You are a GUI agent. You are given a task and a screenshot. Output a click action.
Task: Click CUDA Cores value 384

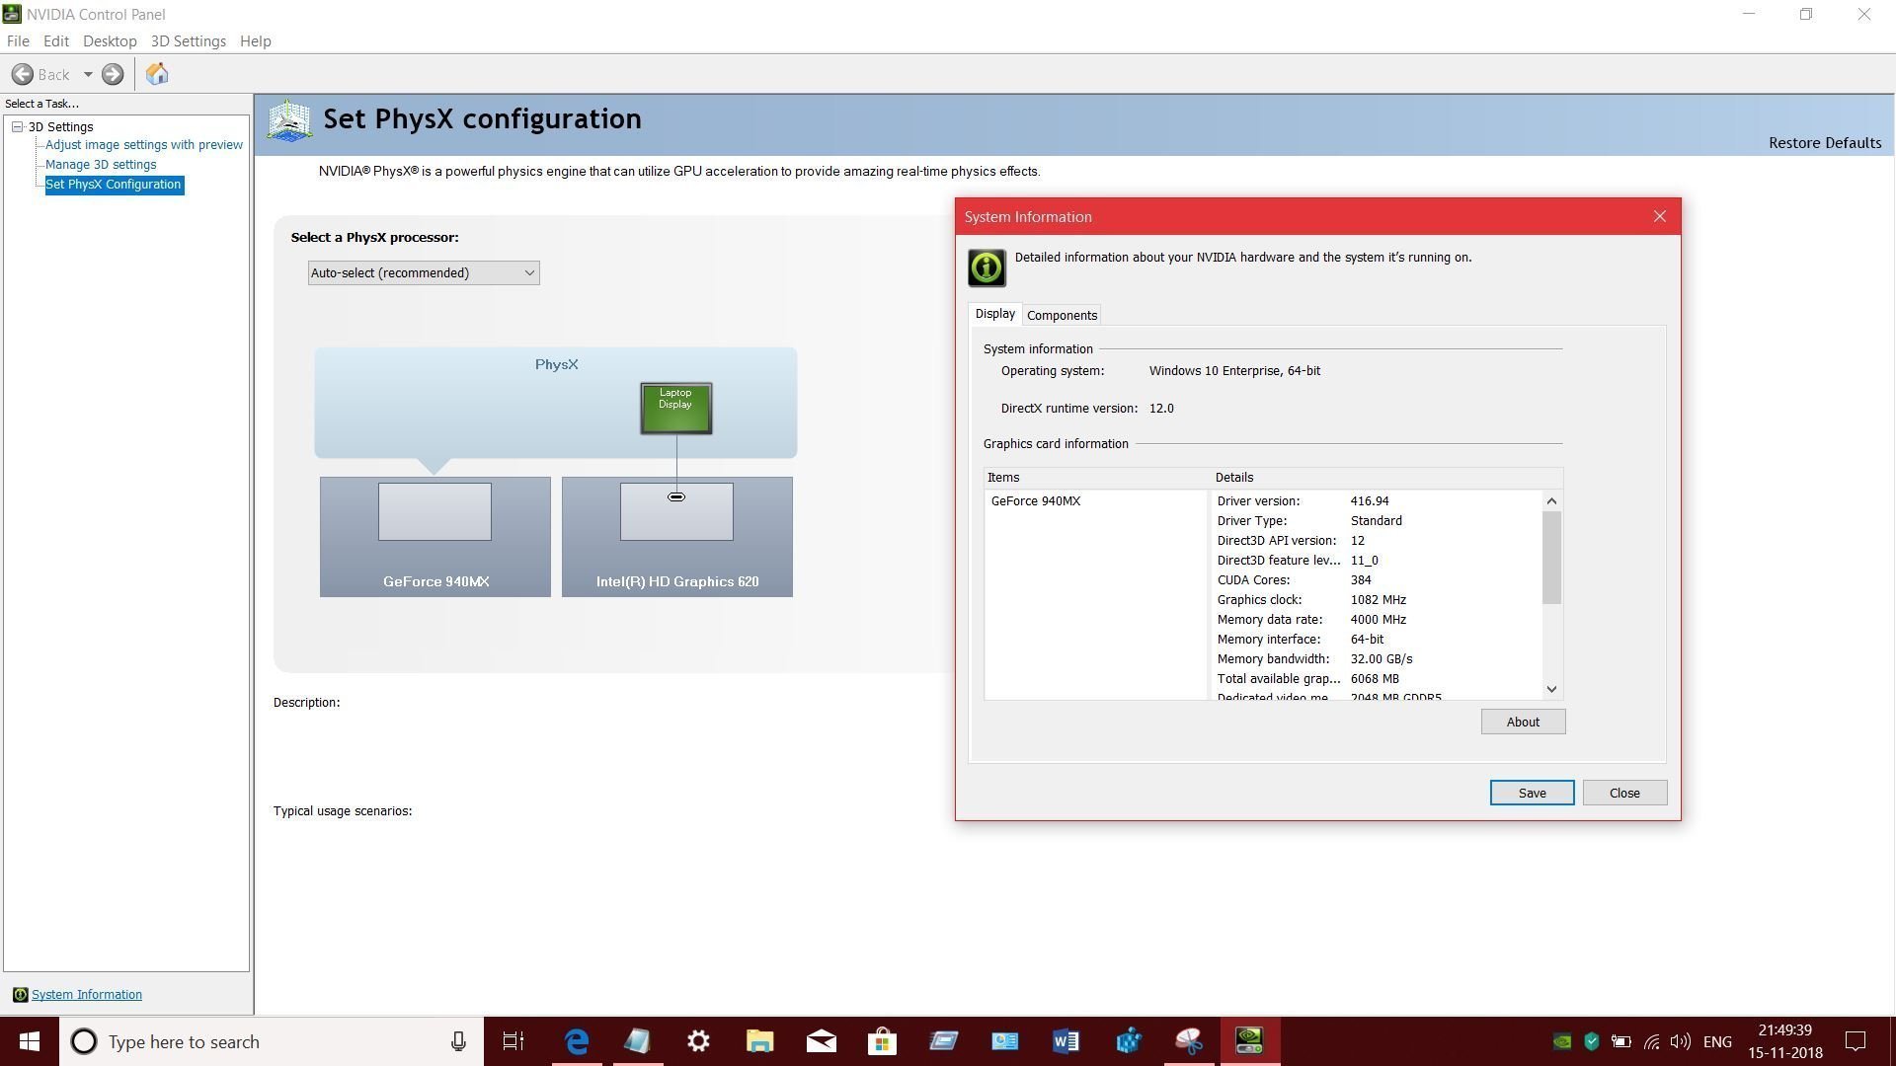1361,580
